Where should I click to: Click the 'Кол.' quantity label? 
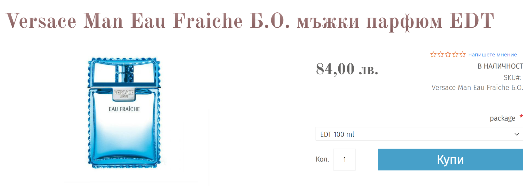pyautogui.click(x=322, y=159)
